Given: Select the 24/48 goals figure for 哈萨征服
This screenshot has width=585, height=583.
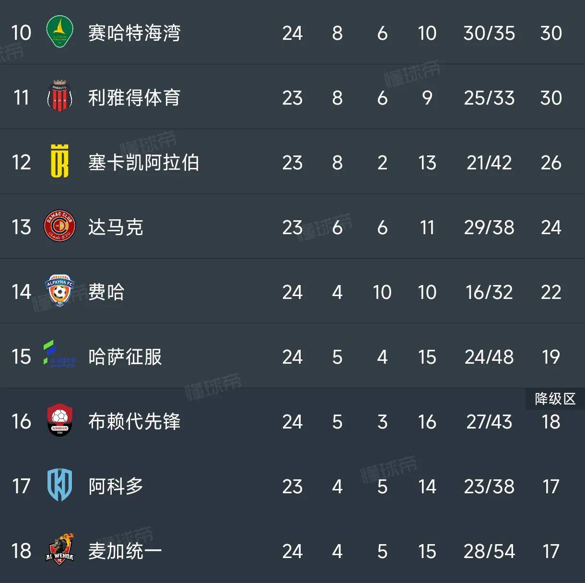Looking at the screenshot, I should click(489, 357).
